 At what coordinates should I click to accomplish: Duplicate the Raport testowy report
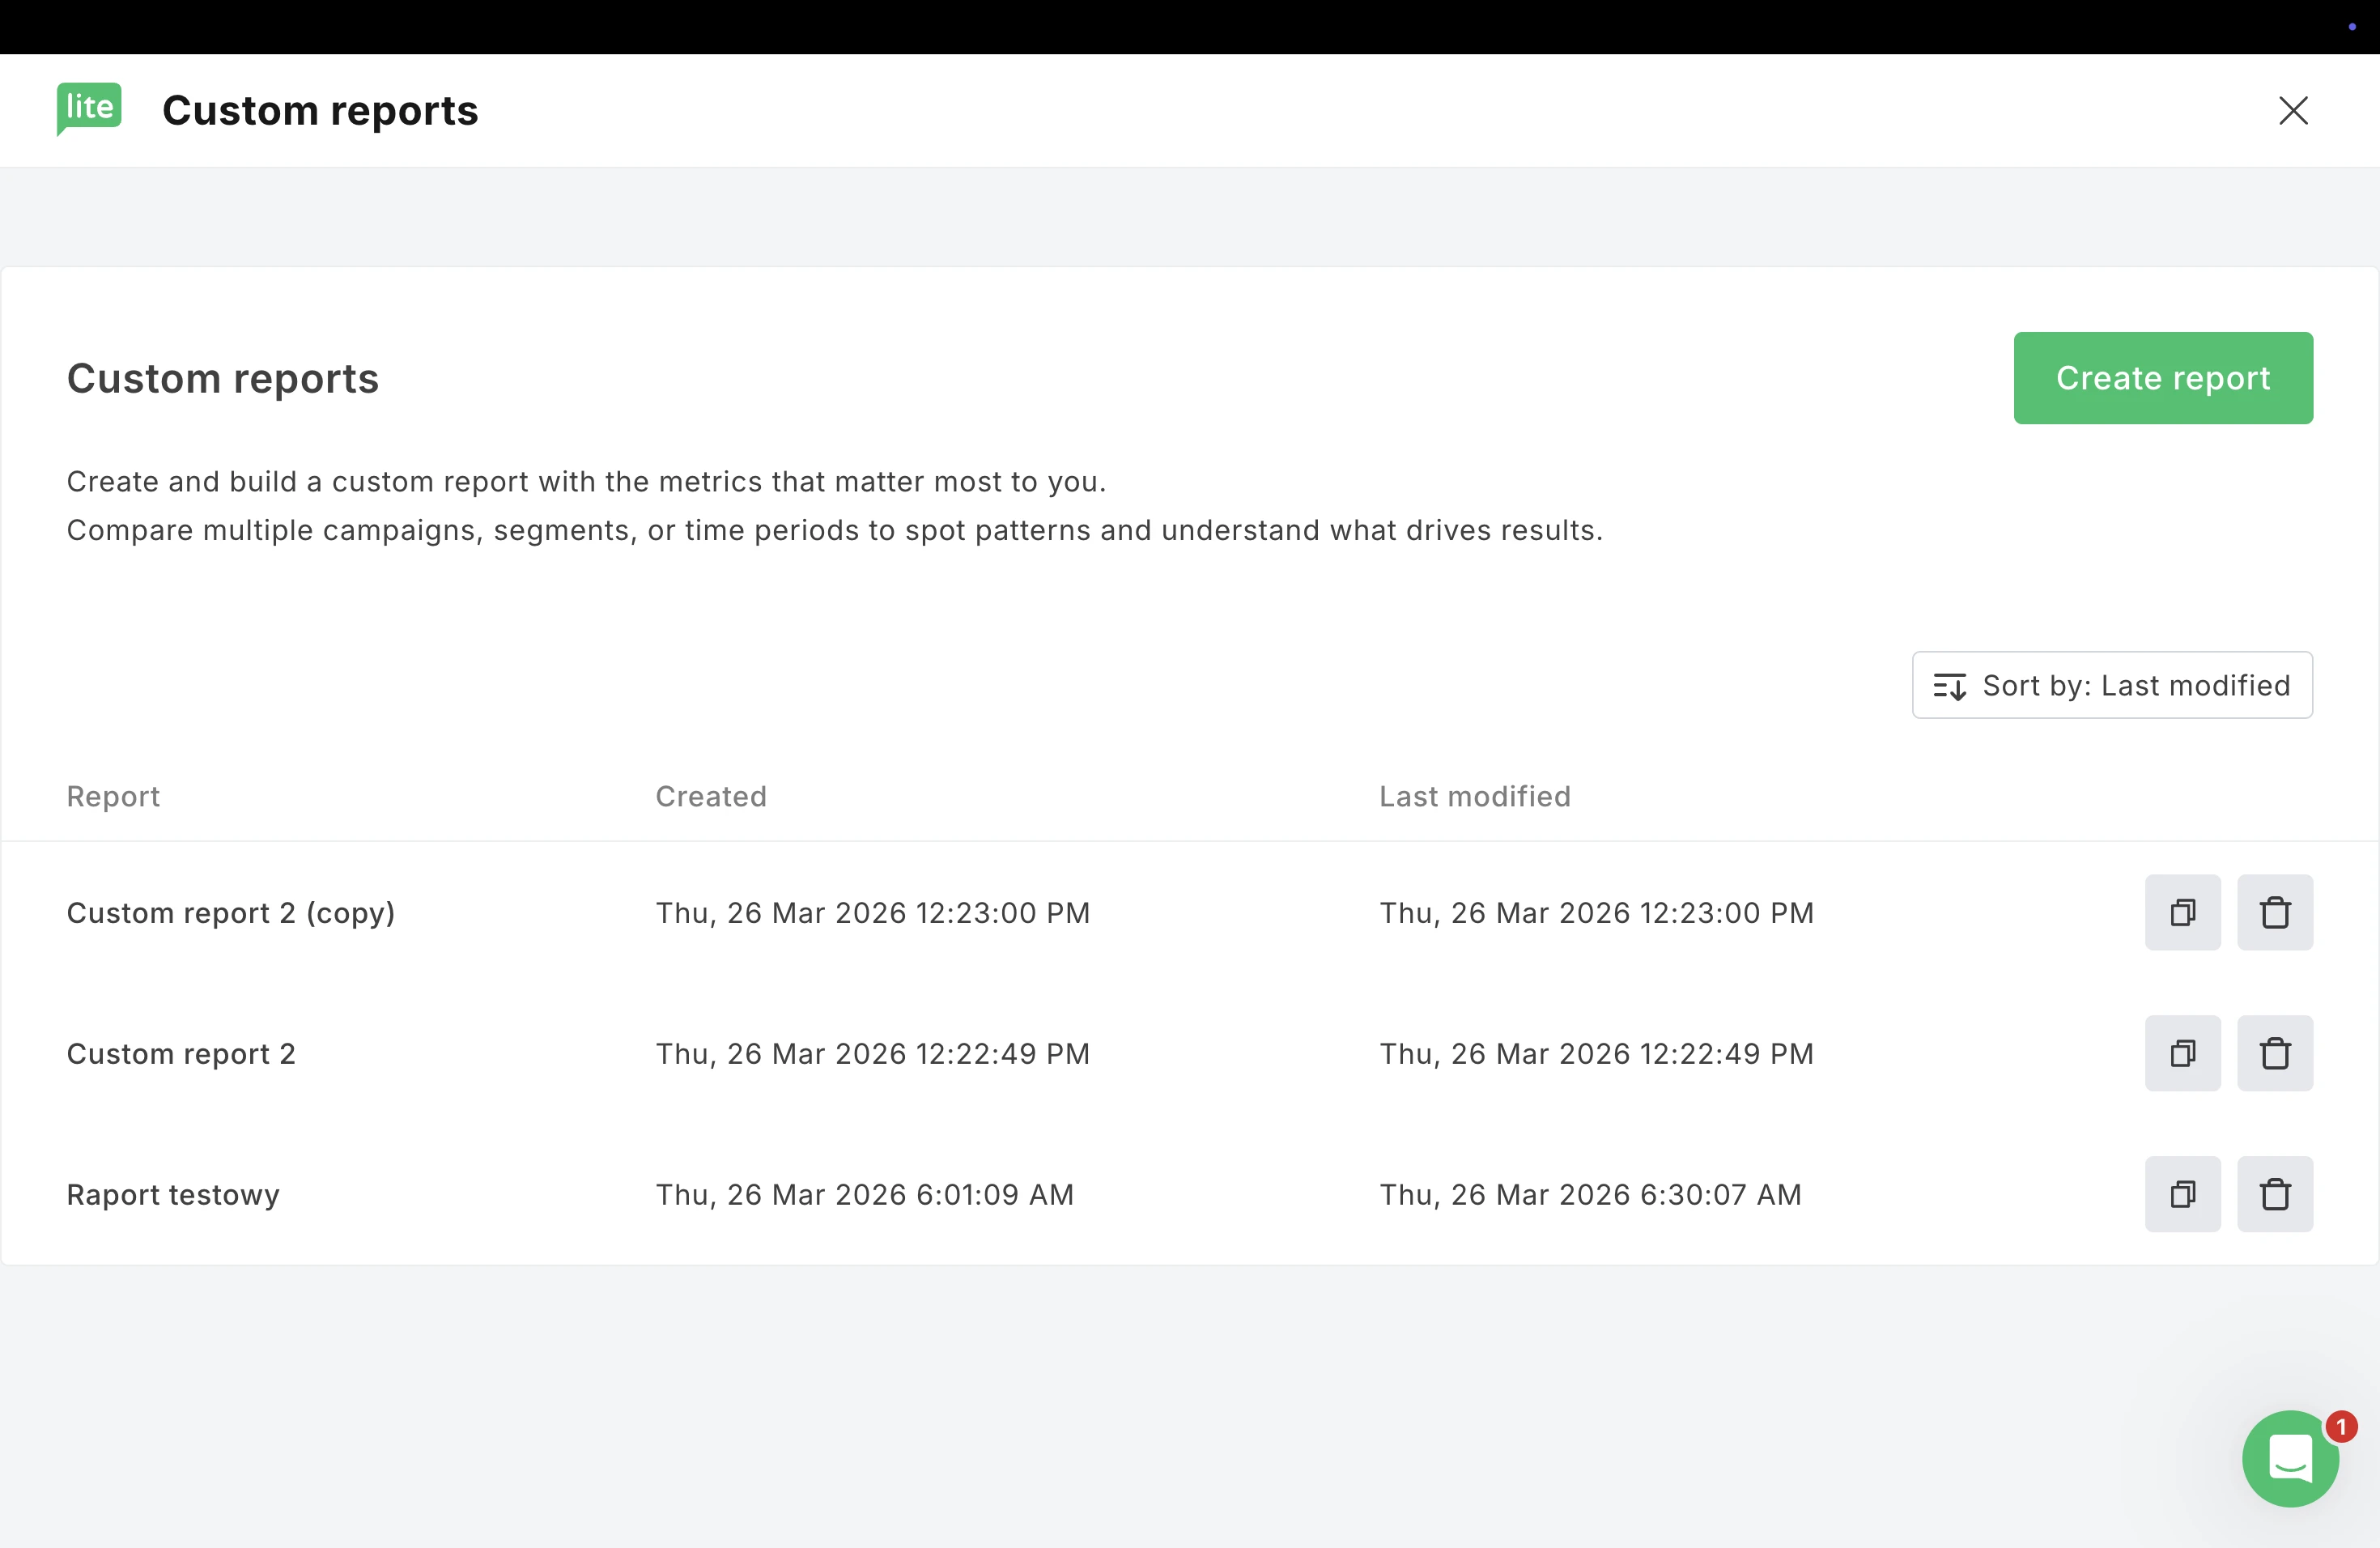[2182, 1194]
